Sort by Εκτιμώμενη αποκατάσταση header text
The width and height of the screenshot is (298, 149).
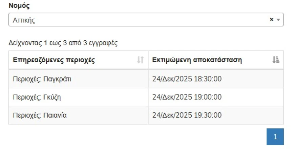click(x=197, y=60)
